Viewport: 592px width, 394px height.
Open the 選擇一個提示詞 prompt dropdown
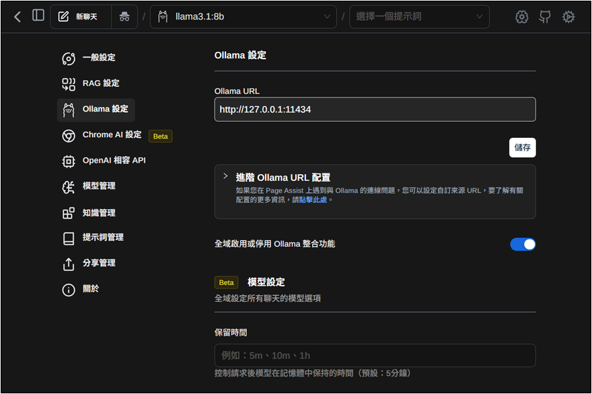419,17
